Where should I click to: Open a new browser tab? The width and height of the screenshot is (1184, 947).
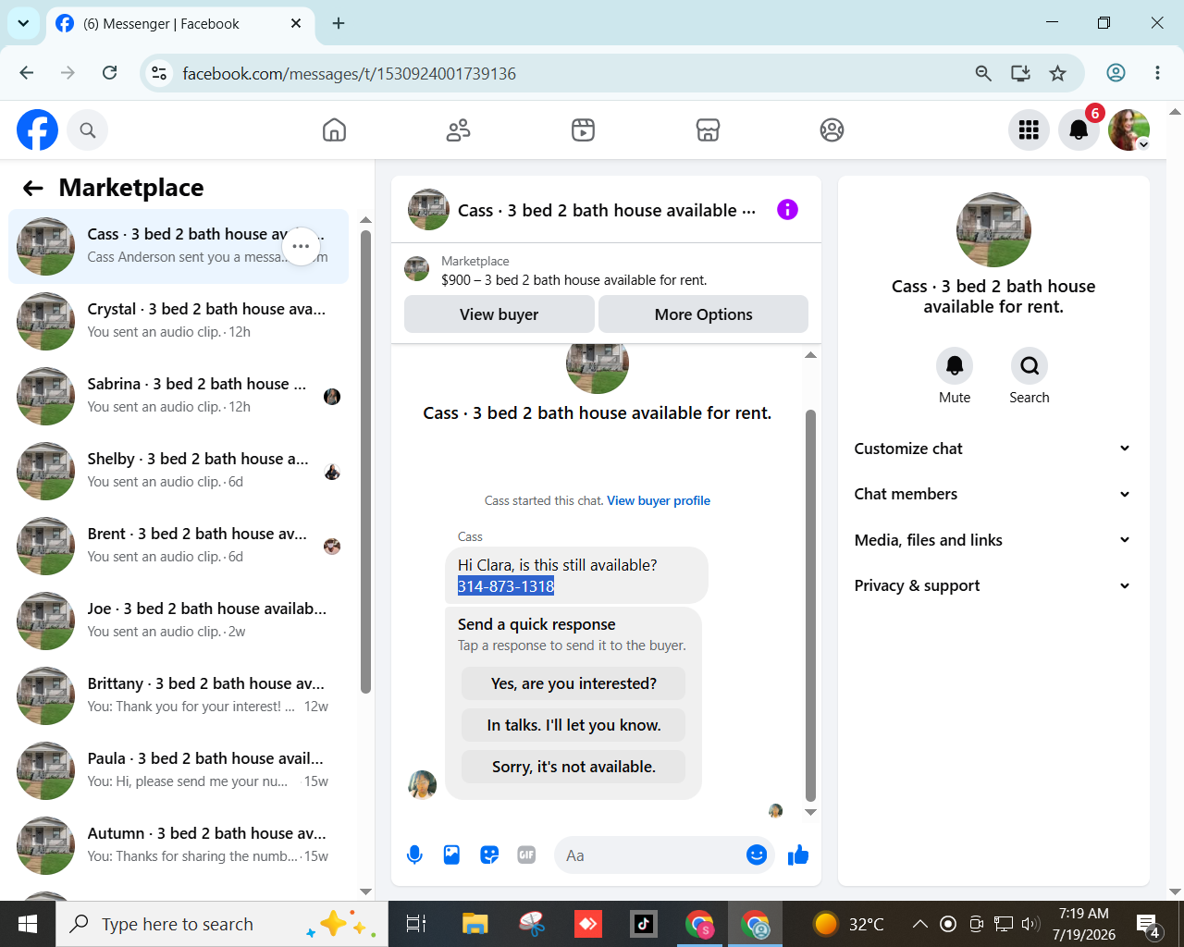(339, 23)
